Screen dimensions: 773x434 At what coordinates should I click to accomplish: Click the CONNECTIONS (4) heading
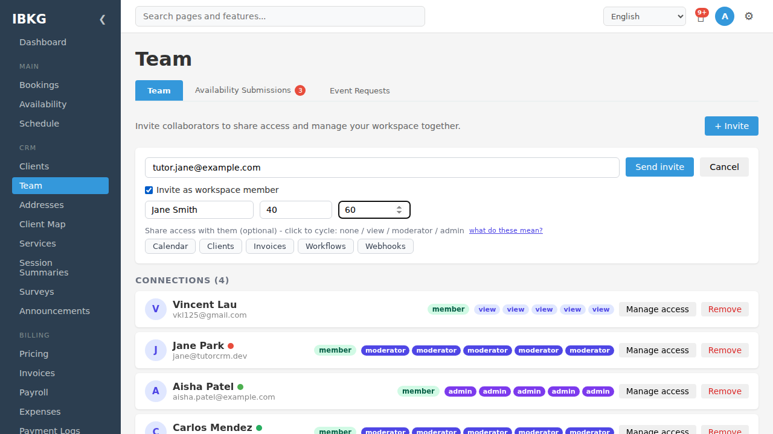182,280
